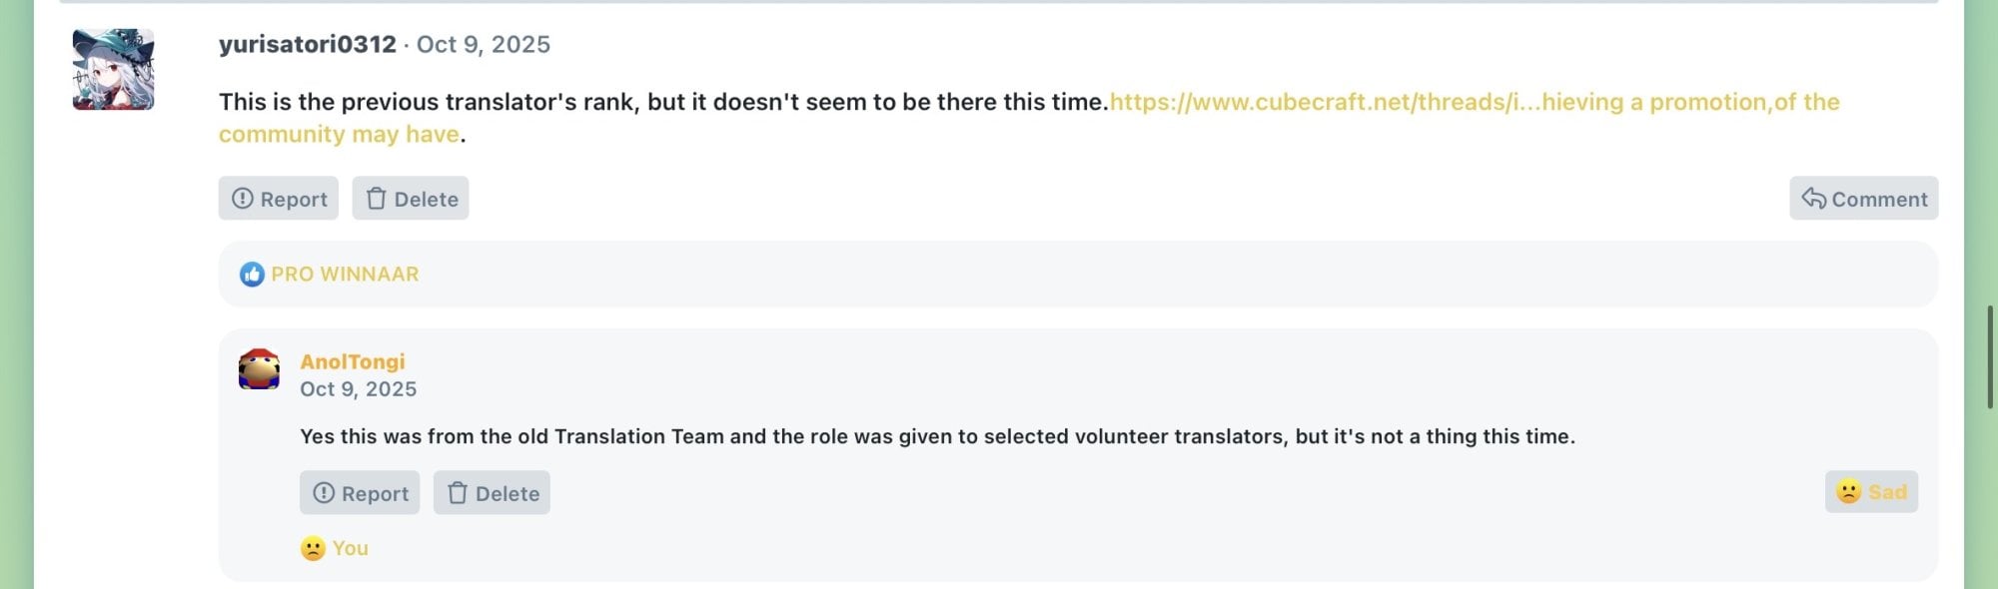The height and width of the screenshot is (589, 1998).
Task: Click the blue thumbs-up like icon
Action: [x=252, y=274]
